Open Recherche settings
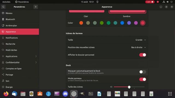 [19, 44]
